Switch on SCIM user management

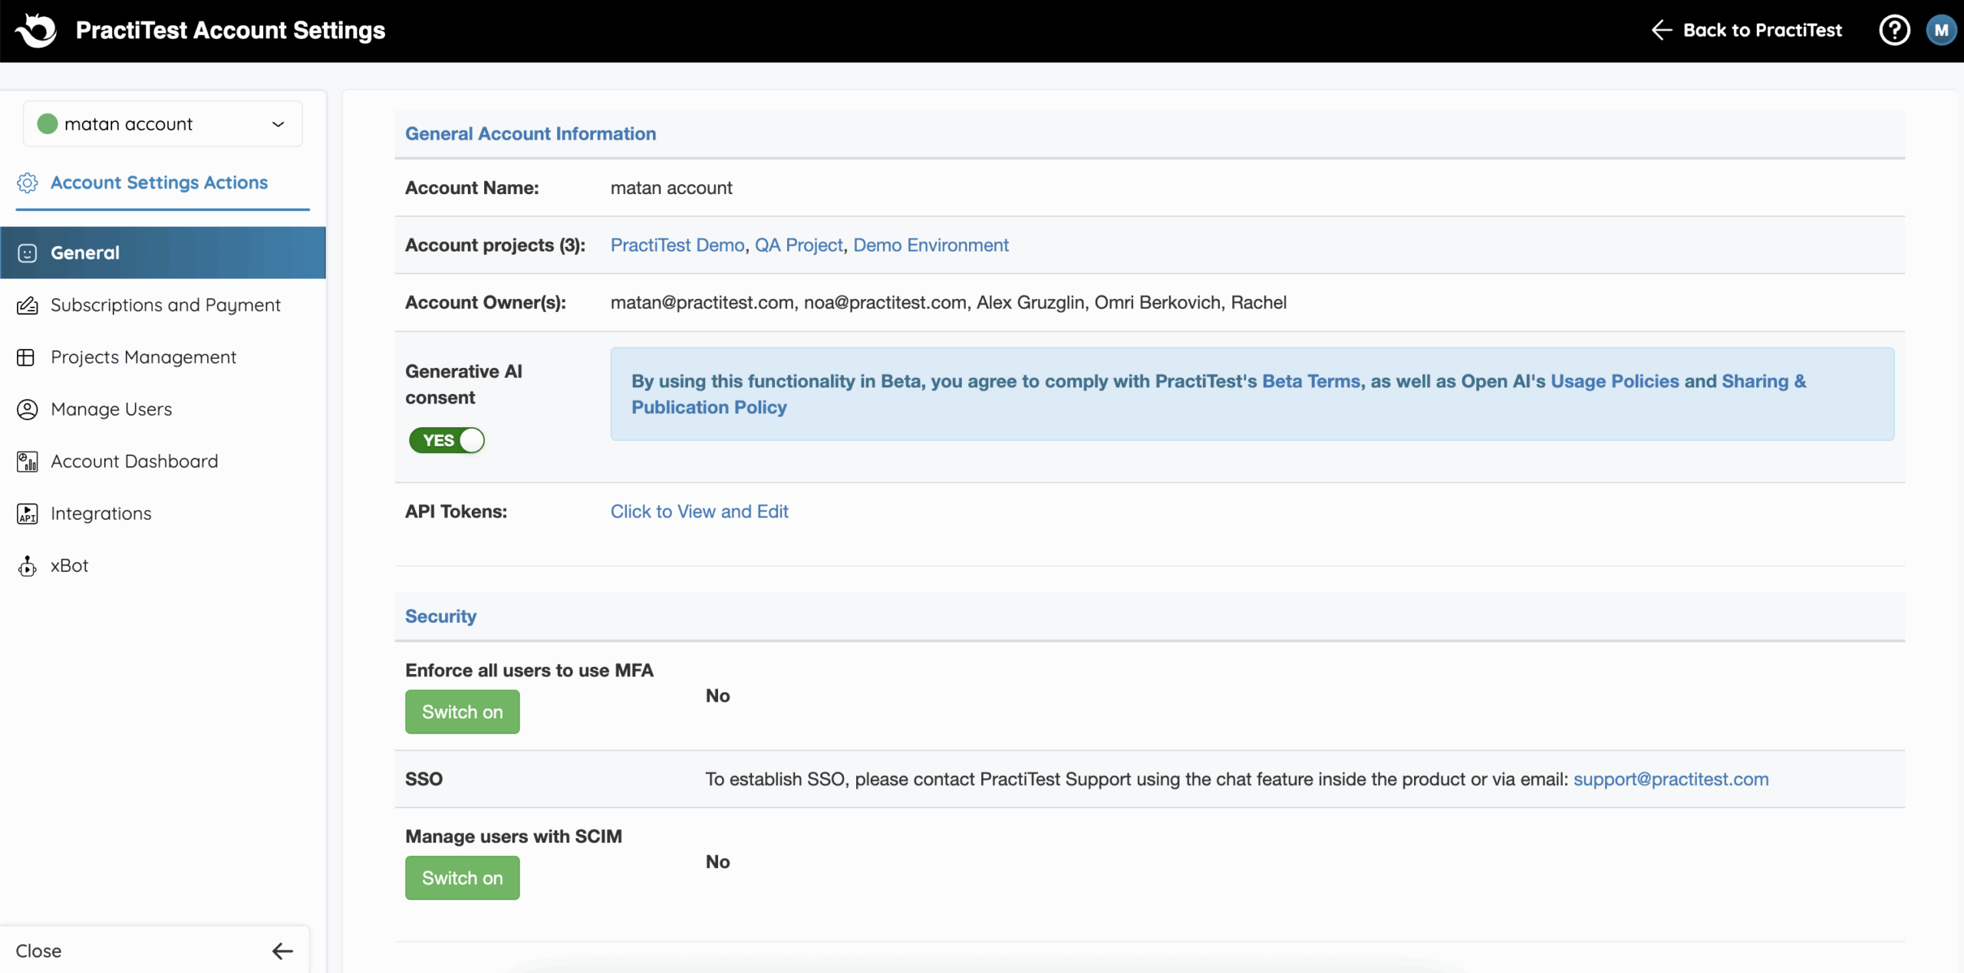[462, 878]
